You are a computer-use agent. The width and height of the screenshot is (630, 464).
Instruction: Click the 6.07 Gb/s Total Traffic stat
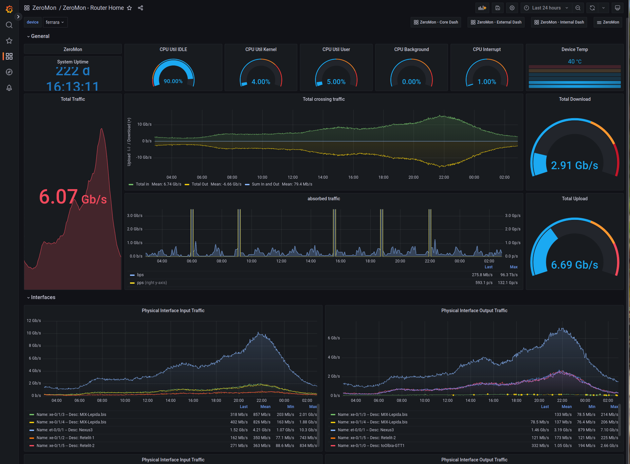(73, 197)
